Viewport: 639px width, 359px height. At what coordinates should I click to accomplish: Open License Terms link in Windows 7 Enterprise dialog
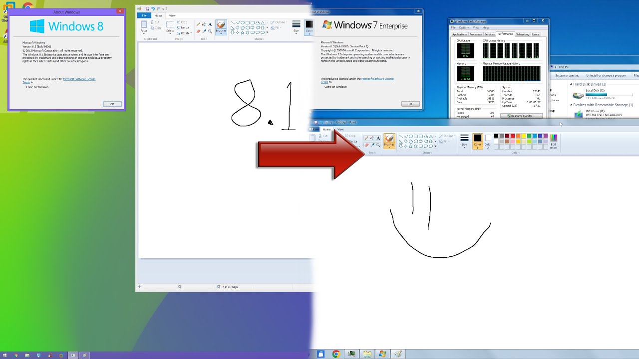377,79
